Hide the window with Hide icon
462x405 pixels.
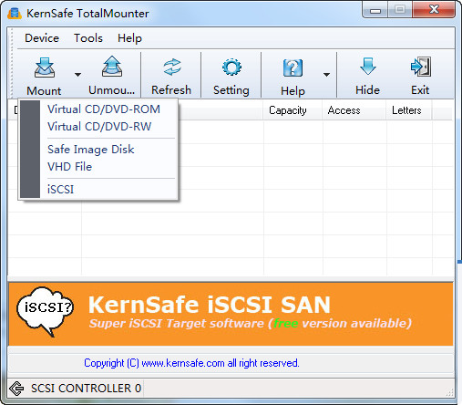(368, 66)
